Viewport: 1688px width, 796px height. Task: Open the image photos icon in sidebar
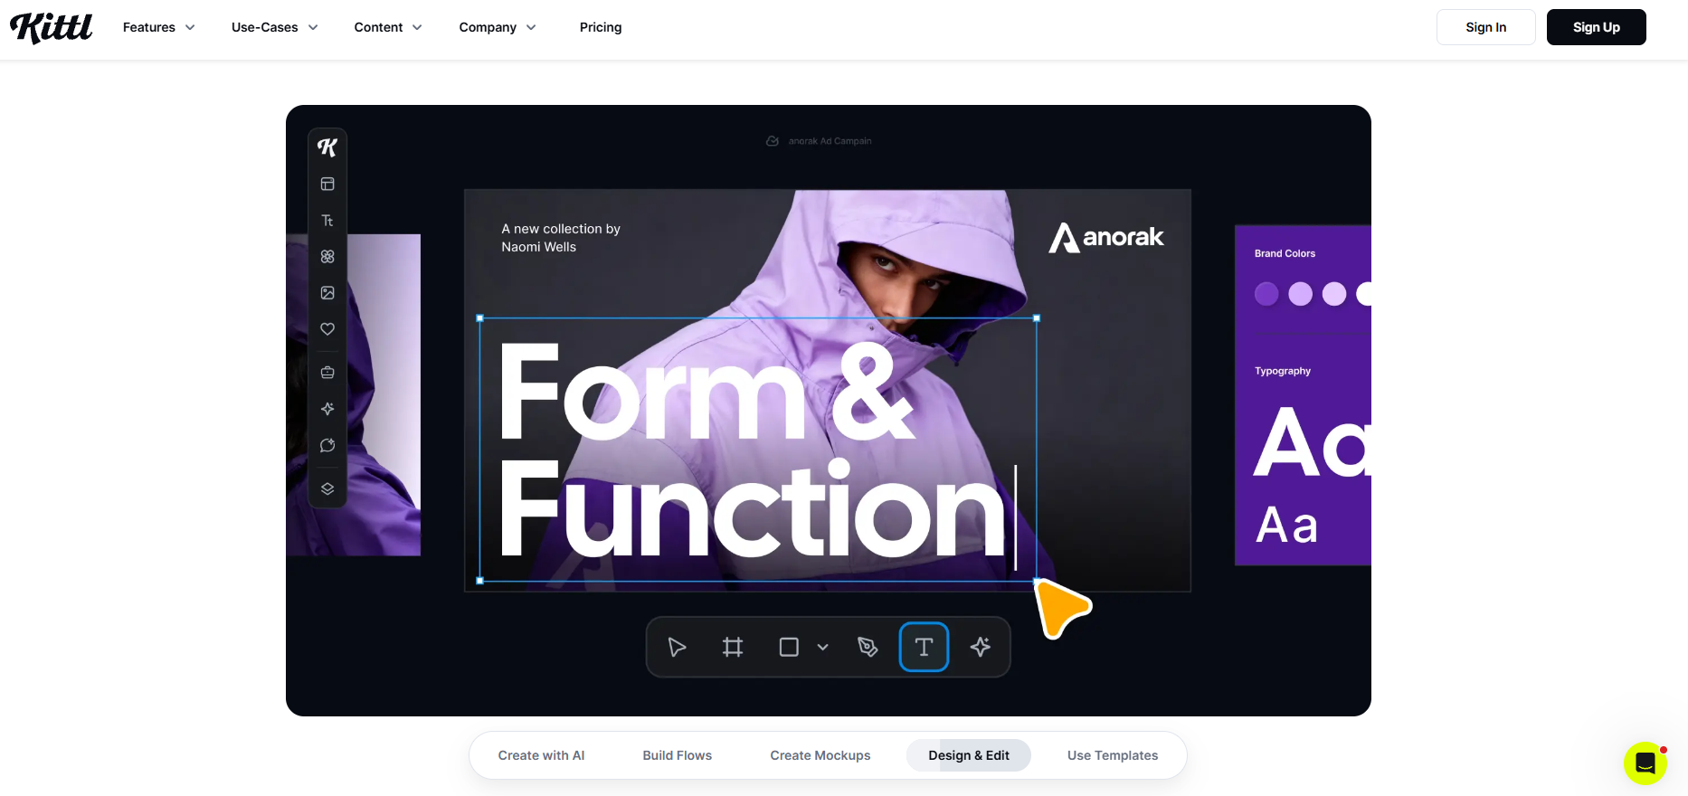327,293
